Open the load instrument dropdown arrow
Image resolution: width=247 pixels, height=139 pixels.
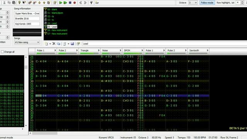pyautogui.click(x=68, y=44)
